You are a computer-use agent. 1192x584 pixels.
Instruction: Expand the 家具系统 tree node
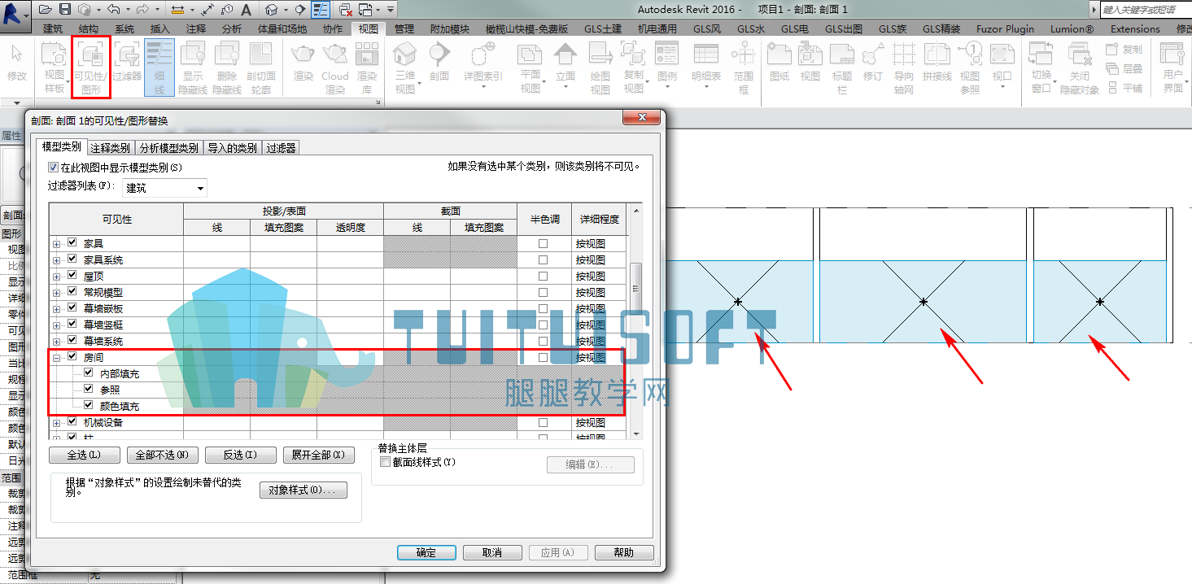[x=57, y=260]
